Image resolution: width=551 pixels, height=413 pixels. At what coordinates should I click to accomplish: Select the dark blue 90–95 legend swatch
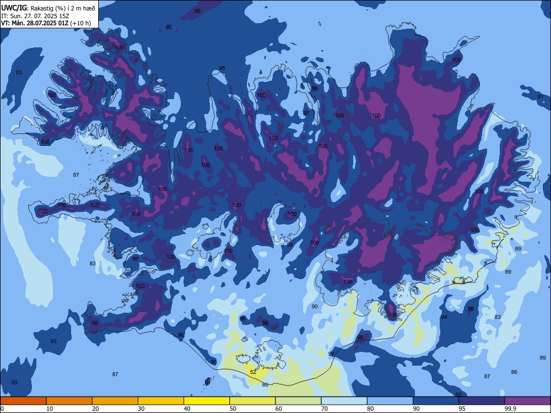point(436,401)
